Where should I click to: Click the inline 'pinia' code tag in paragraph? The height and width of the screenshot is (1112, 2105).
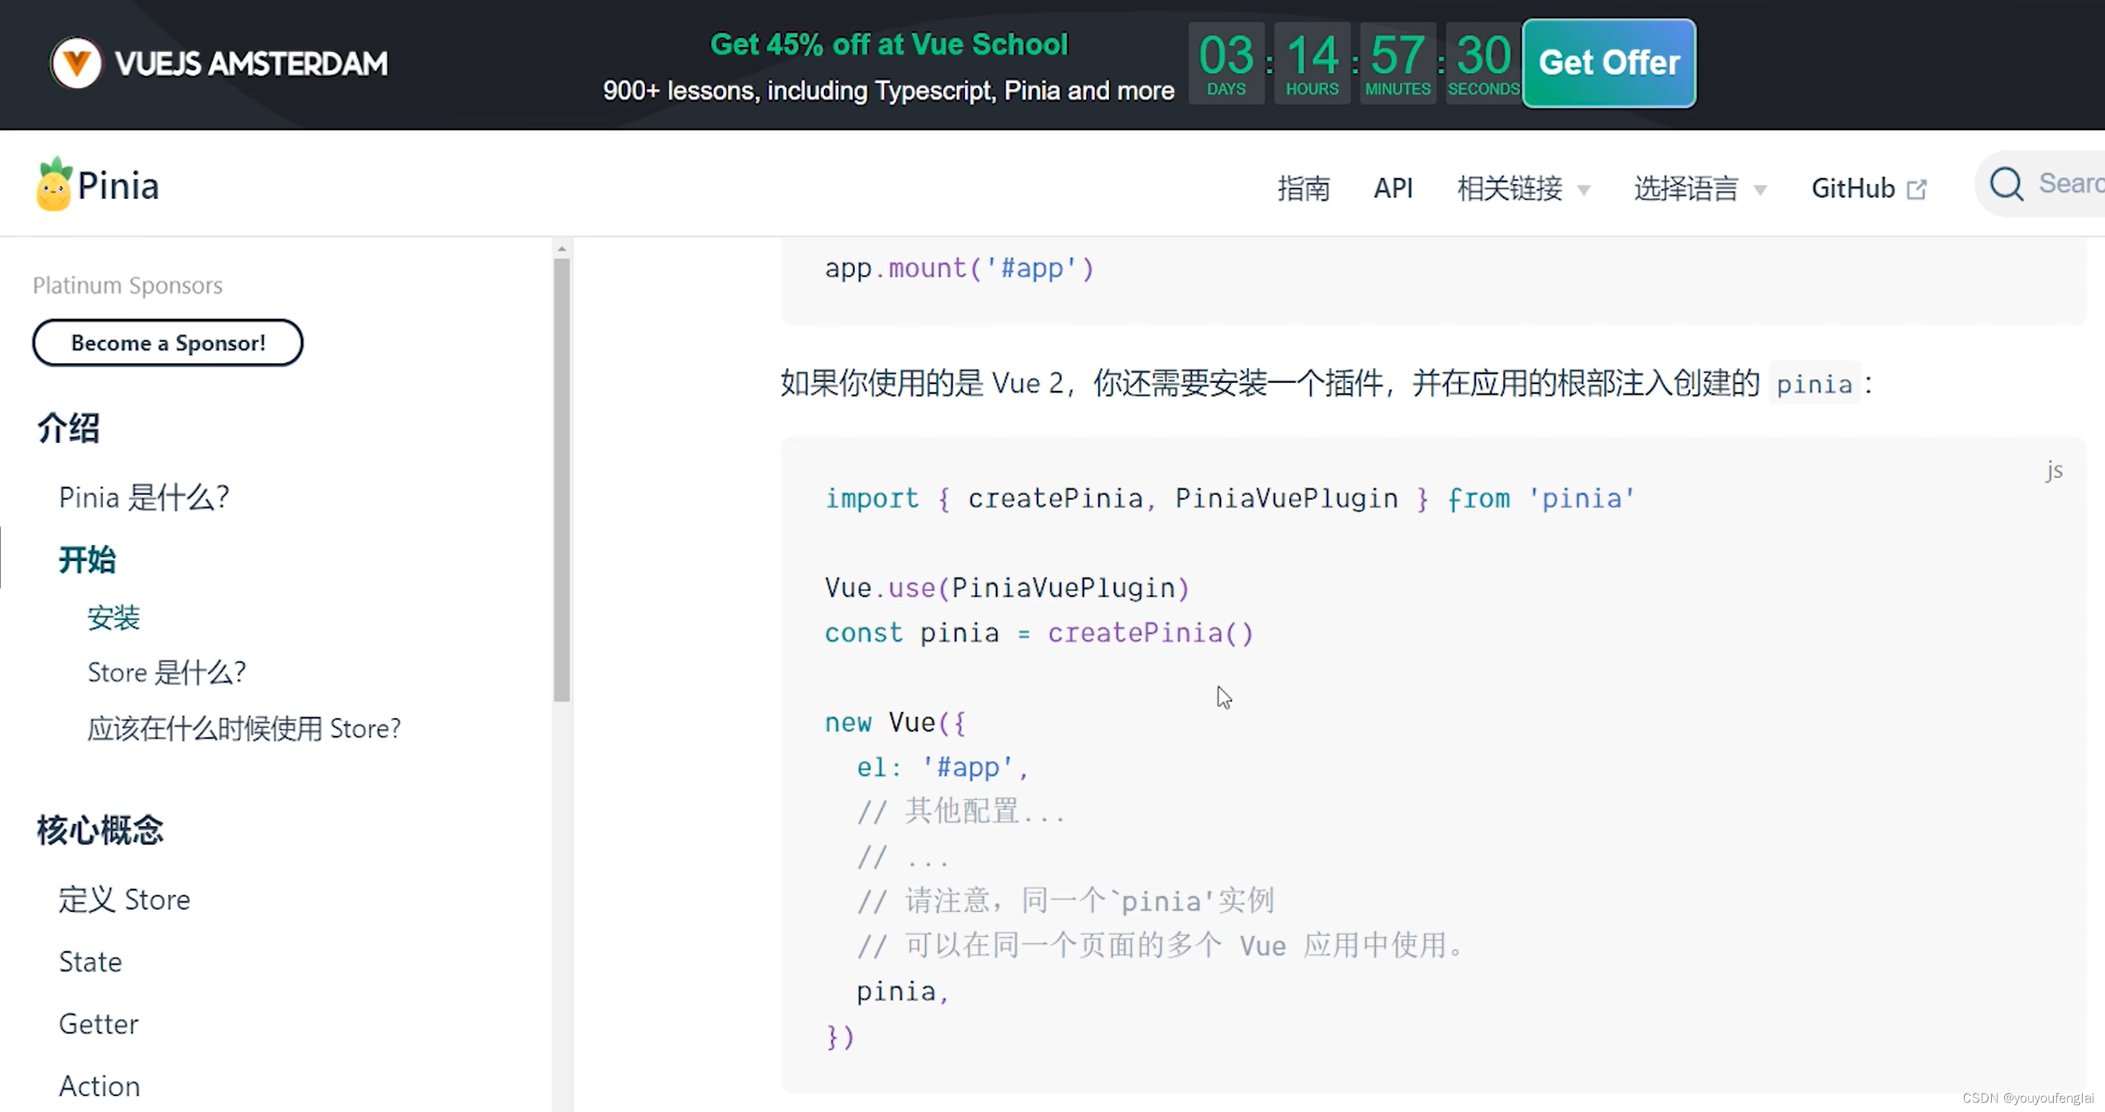coord(1814,383)
